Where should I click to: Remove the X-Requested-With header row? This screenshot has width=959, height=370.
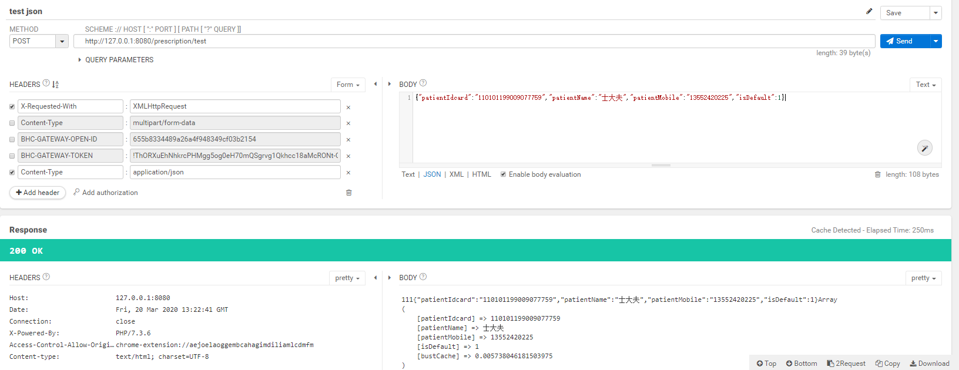coord(348,107)
